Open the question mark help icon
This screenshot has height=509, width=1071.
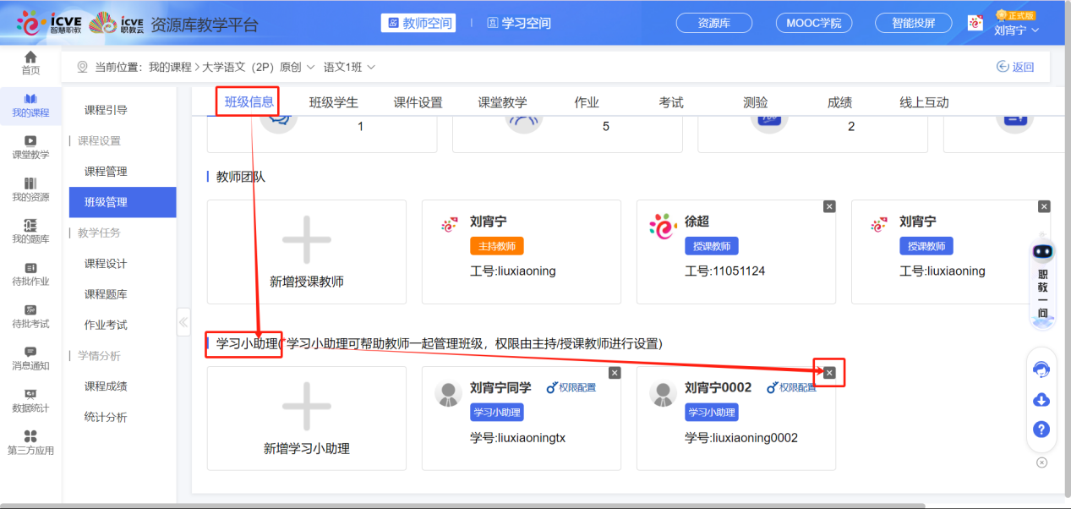point(1041,430)
